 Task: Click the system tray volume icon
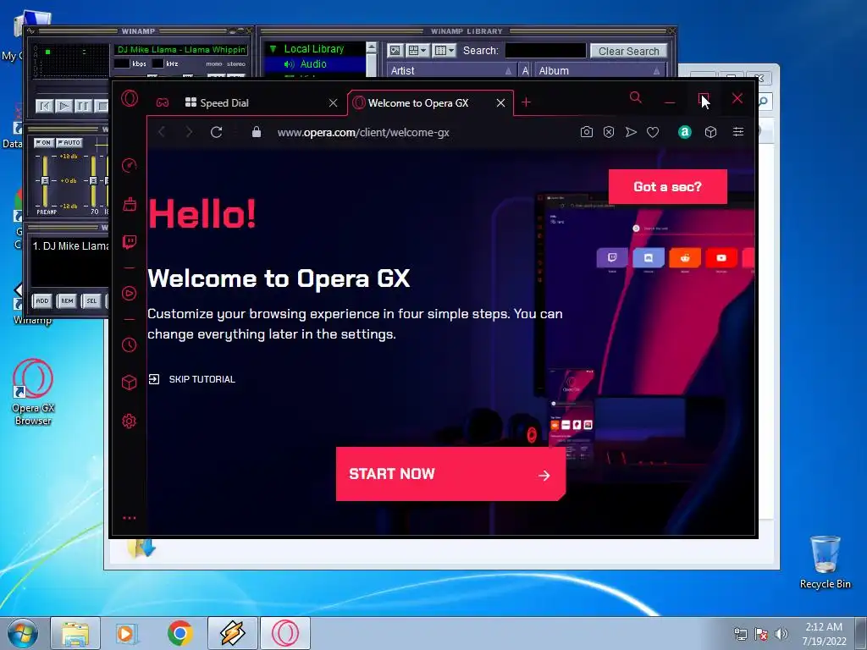tap(781, 634)
